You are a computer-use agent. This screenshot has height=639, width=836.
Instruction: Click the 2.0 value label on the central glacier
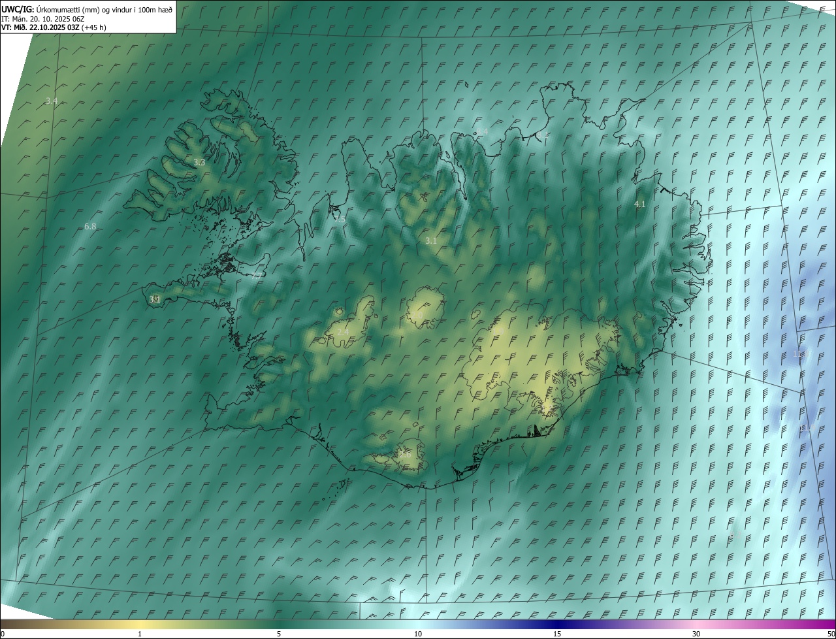pos(417,316)
